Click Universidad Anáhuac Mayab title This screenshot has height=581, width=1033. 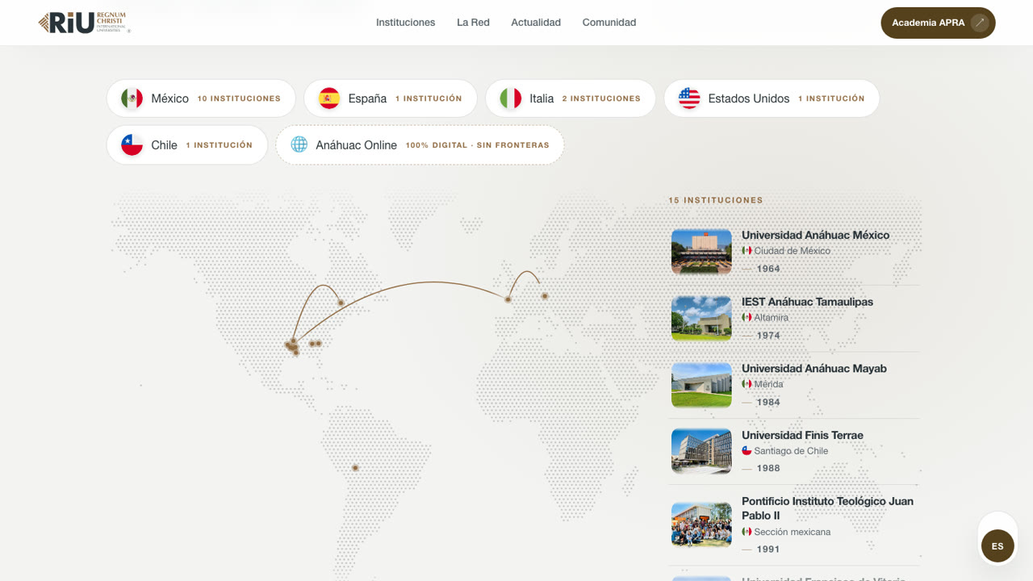813,368
